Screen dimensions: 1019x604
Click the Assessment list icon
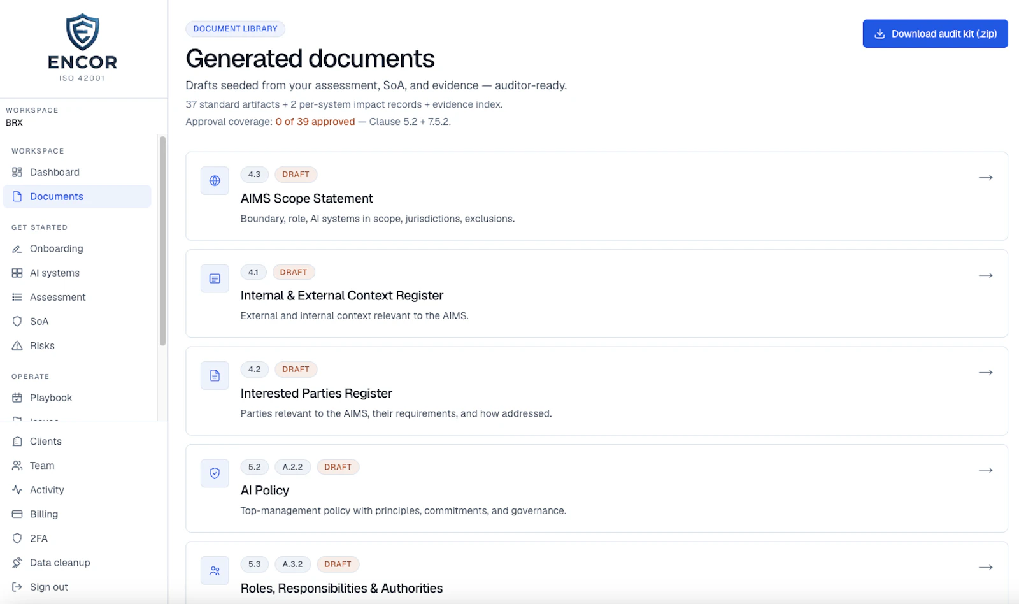(17, 297)
